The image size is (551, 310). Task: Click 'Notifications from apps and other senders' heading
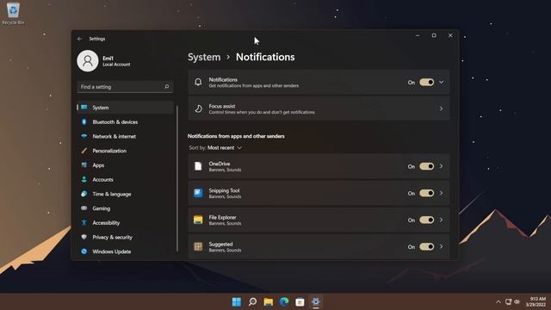[236, 136]
